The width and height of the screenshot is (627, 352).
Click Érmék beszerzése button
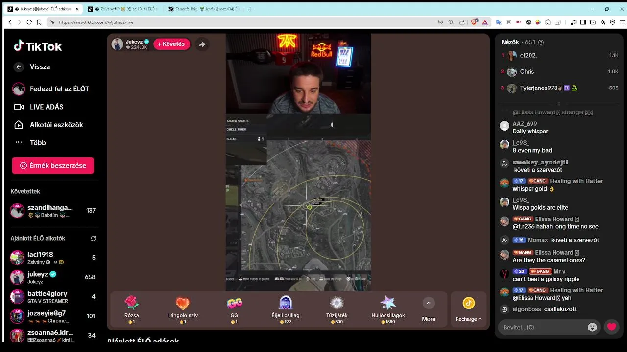pos(53,166)
